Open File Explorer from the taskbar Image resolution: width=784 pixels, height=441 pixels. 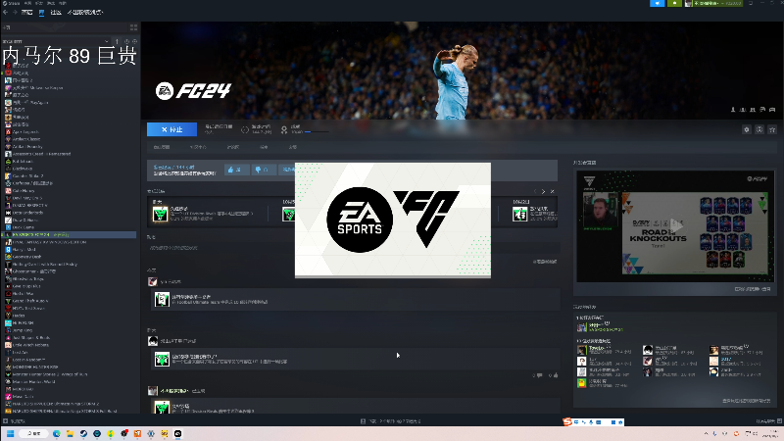tap(70, 433)
